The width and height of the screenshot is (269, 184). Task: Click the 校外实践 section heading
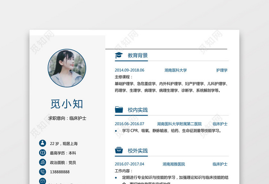[x=138, y=151]
